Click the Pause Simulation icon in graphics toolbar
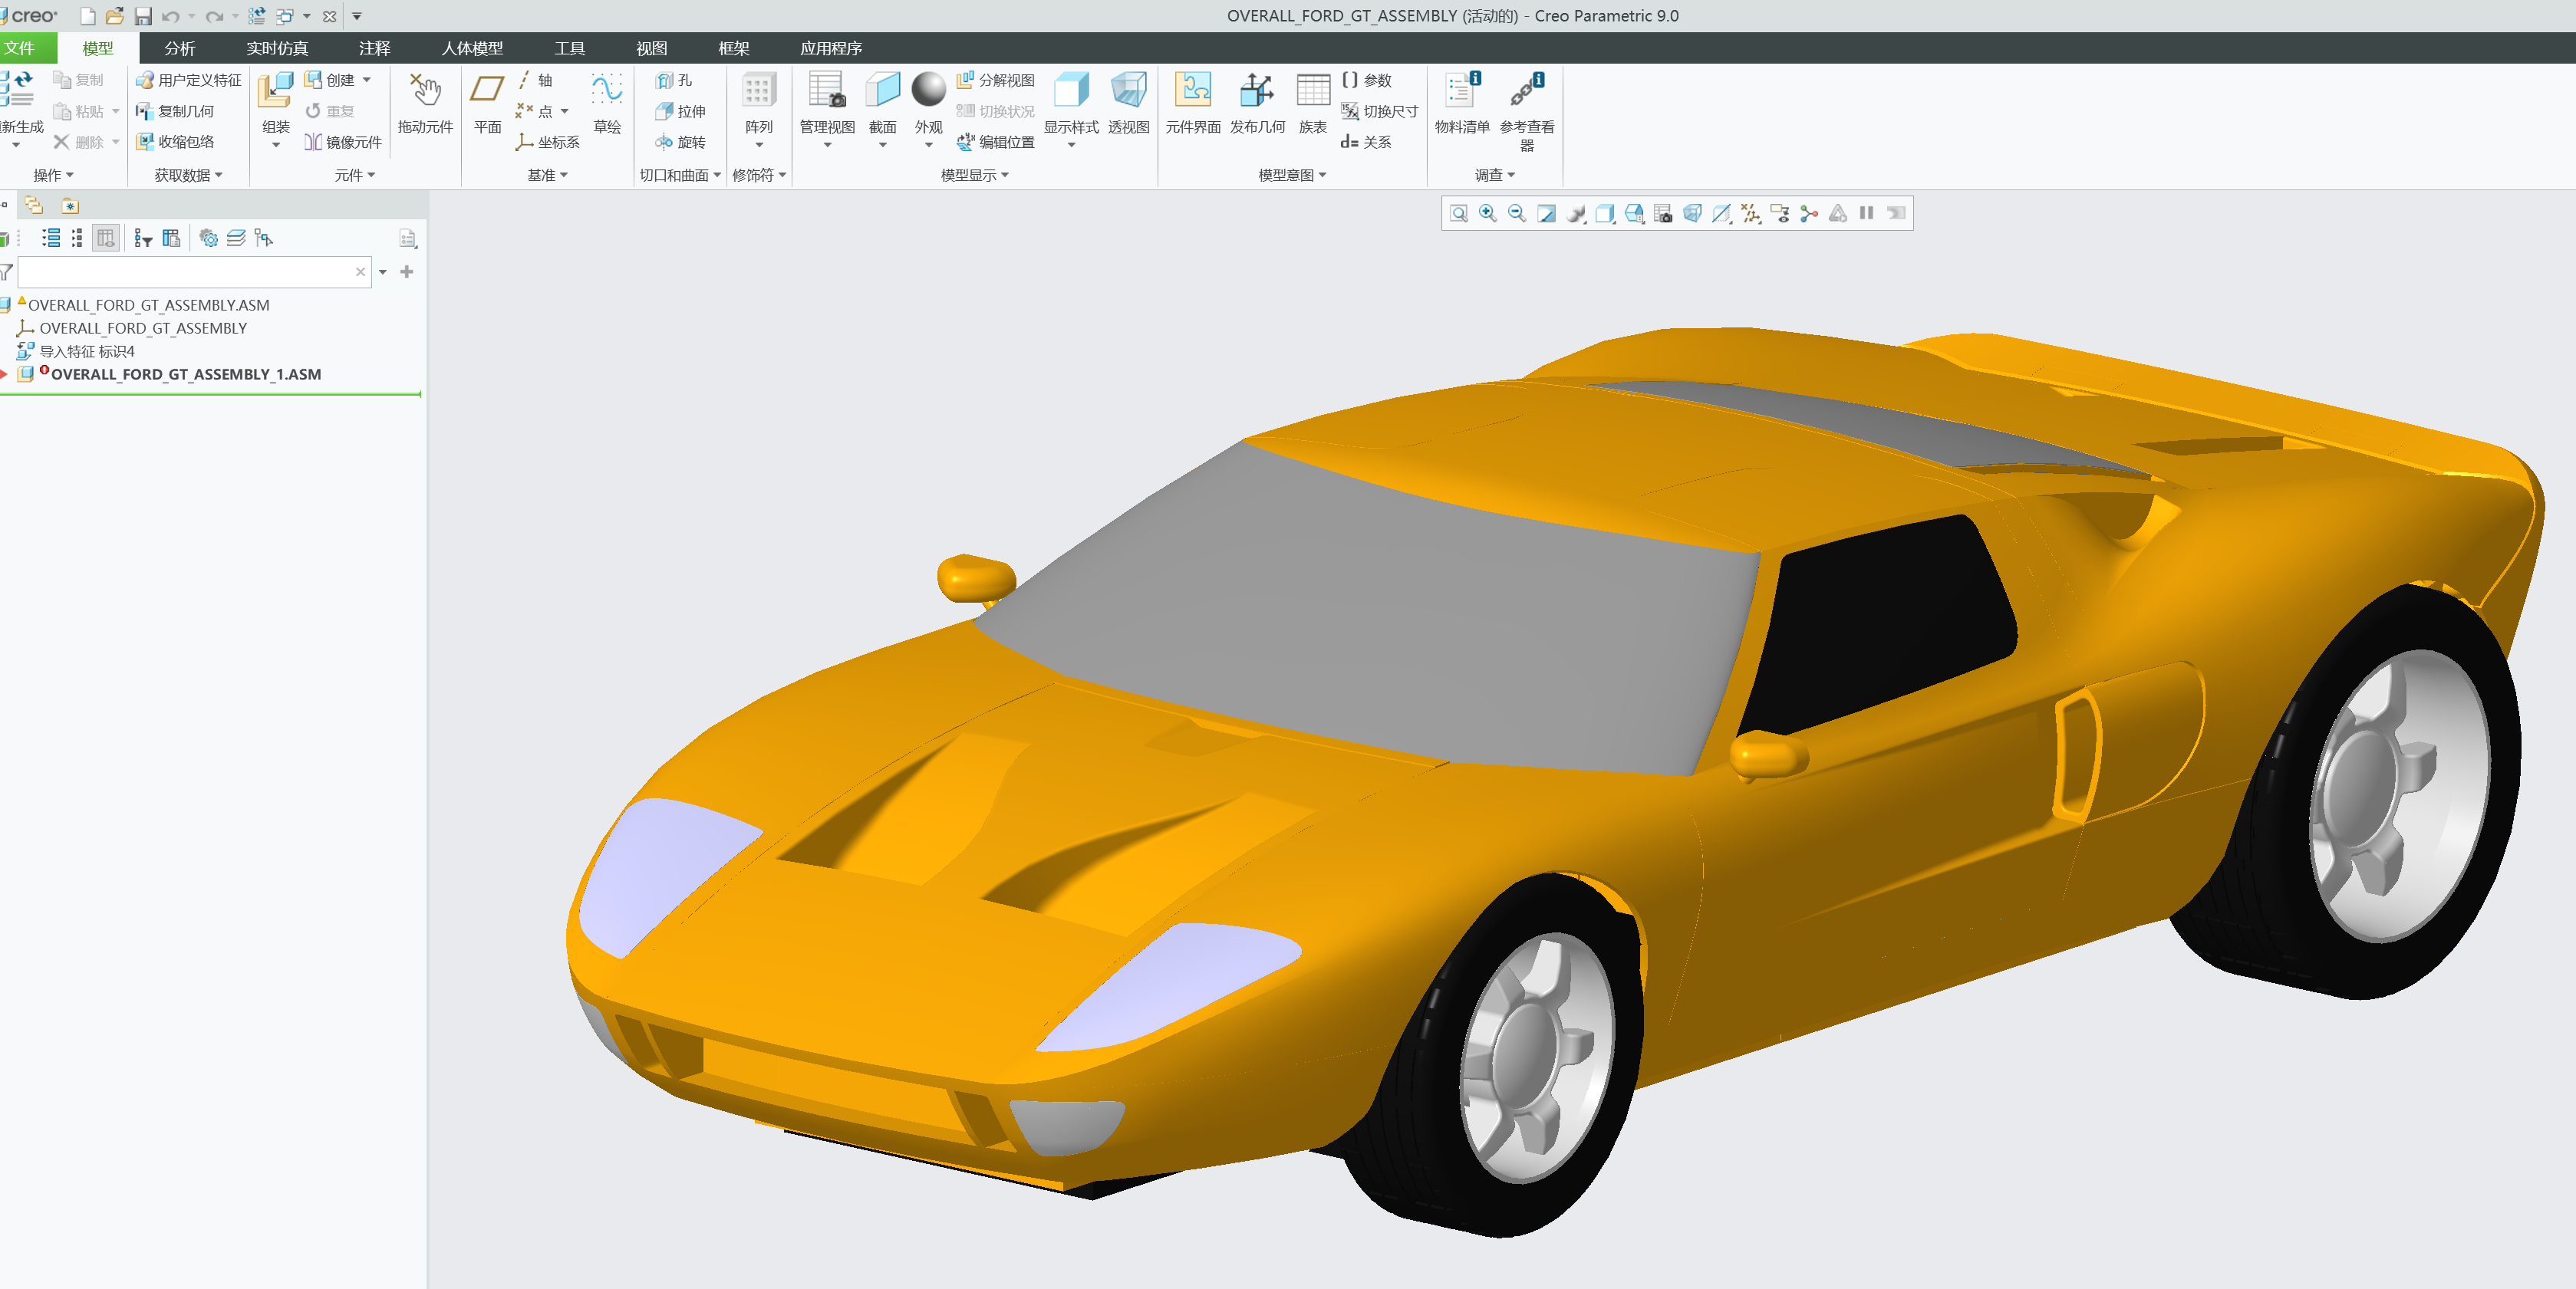This screenshot has width=2576, height=1289. pyautogui.click(x=1866, y=213)
